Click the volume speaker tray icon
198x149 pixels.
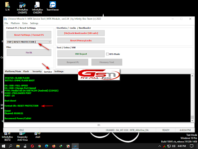pyautogui.click(x=174, y=146)
